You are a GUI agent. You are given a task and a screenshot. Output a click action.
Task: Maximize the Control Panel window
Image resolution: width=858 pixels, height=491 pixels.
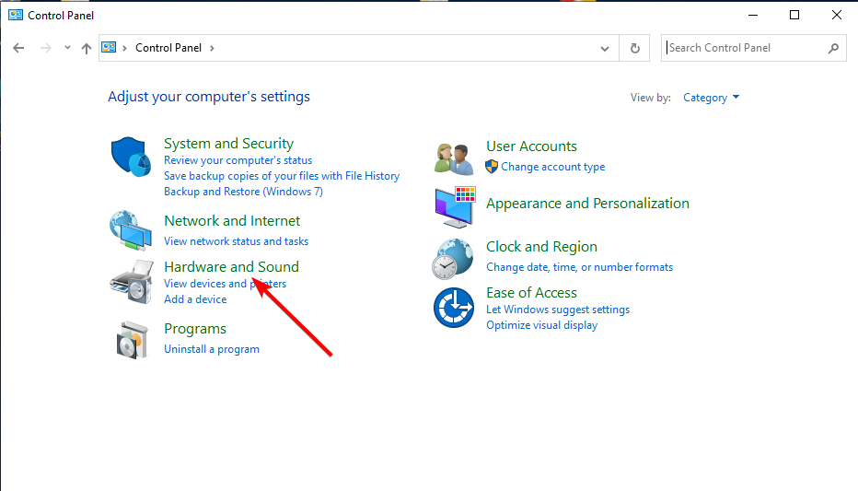[794, 16]
